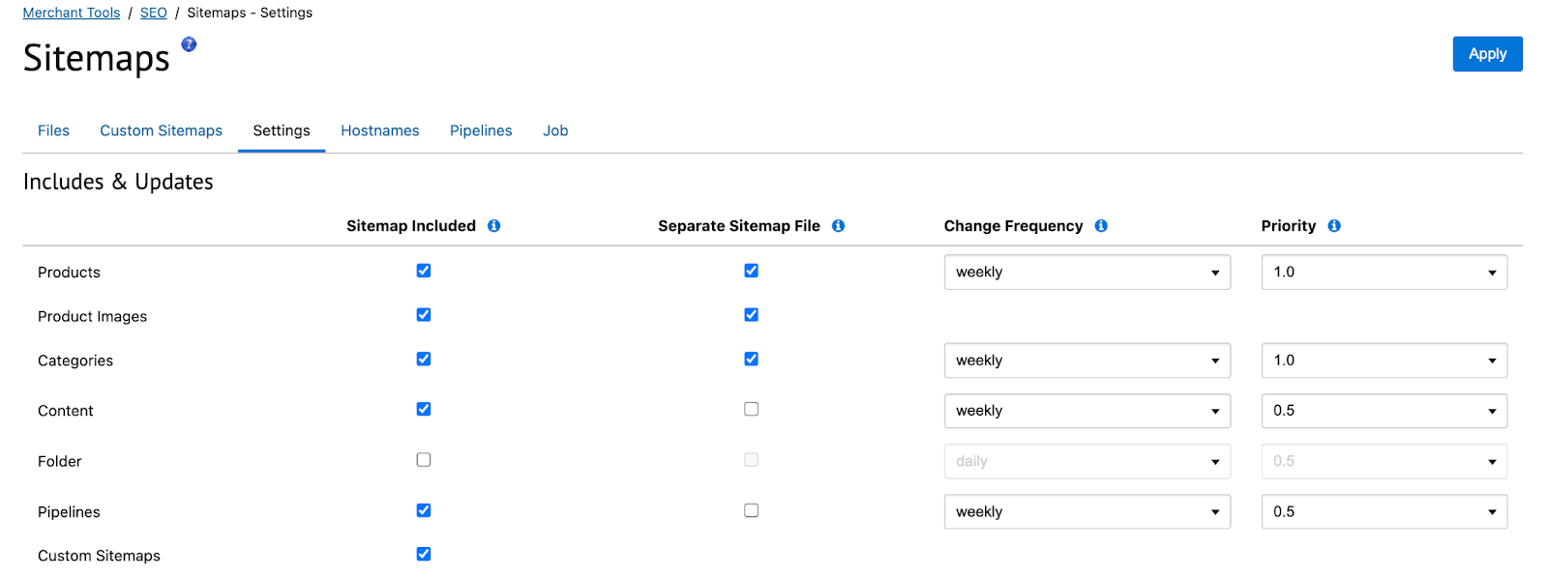Click help icon next to Sitemaps title

[x=189, y=43]
